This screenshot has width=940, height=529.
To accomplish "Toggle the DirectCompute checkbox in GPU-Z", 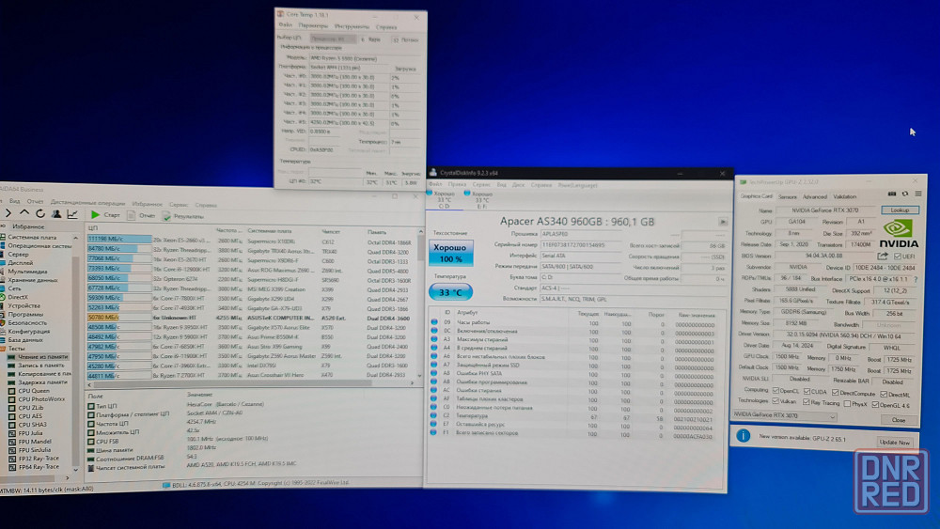I will pos(835,393).
